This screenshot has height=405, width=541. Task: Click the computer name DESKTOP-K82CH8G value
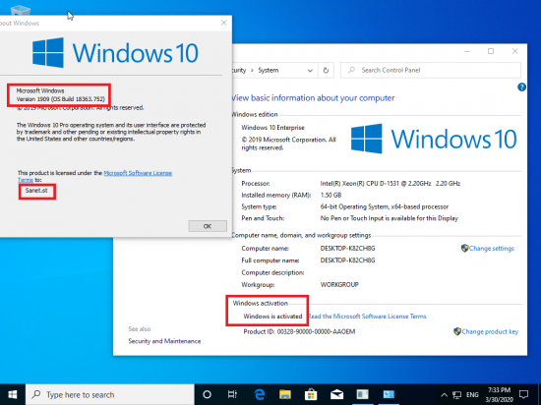[x=347, y=248]
